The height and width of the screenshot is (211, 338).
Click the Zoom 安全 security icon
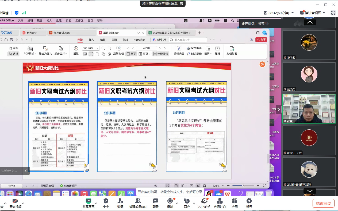point(106,203)
